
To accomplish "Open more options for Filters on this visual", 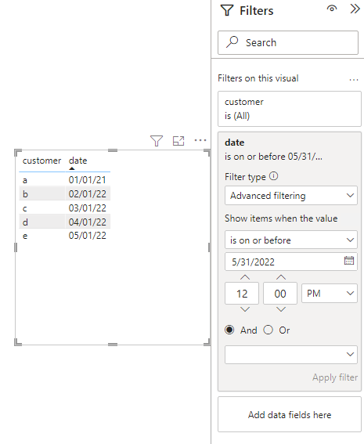I will coord(354,80).
